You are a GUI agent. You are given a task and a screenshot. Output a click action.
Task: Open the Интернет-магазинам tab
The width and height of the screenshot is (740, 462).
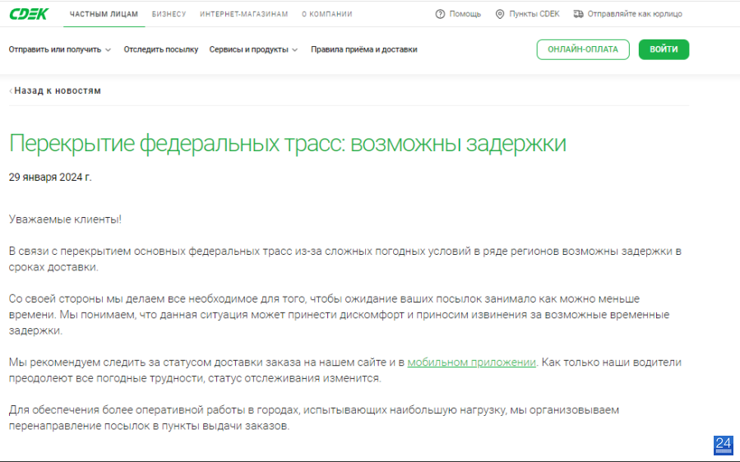pos(244,14)
